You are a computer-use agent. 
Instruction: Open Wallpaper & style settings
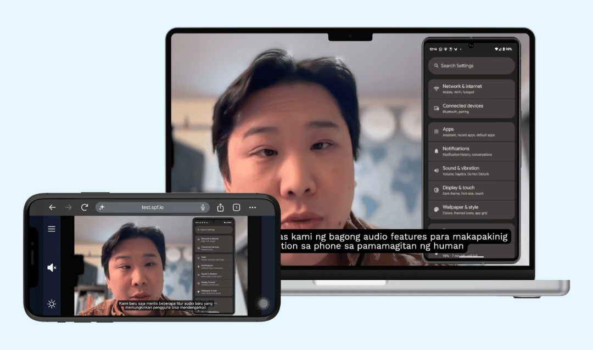click(472, 210)
